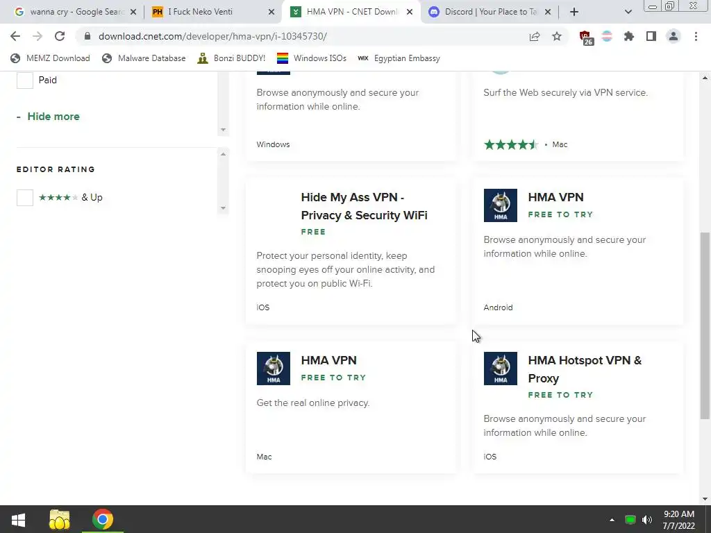The height and width of the screenshot is (533, 711).
Task: Click HMA logo on Android HMA VPN card
Action: (x=500, y=205)
